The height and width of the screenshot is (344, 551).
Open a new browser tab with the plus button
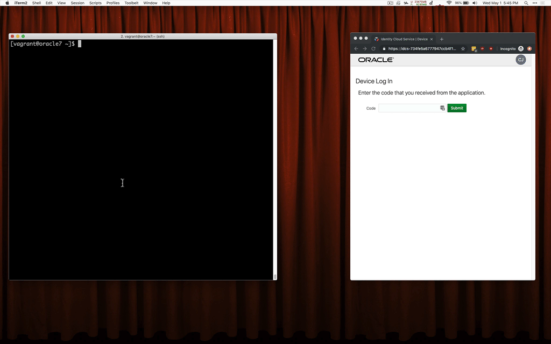pyautogui.click(x=442, y=39)
